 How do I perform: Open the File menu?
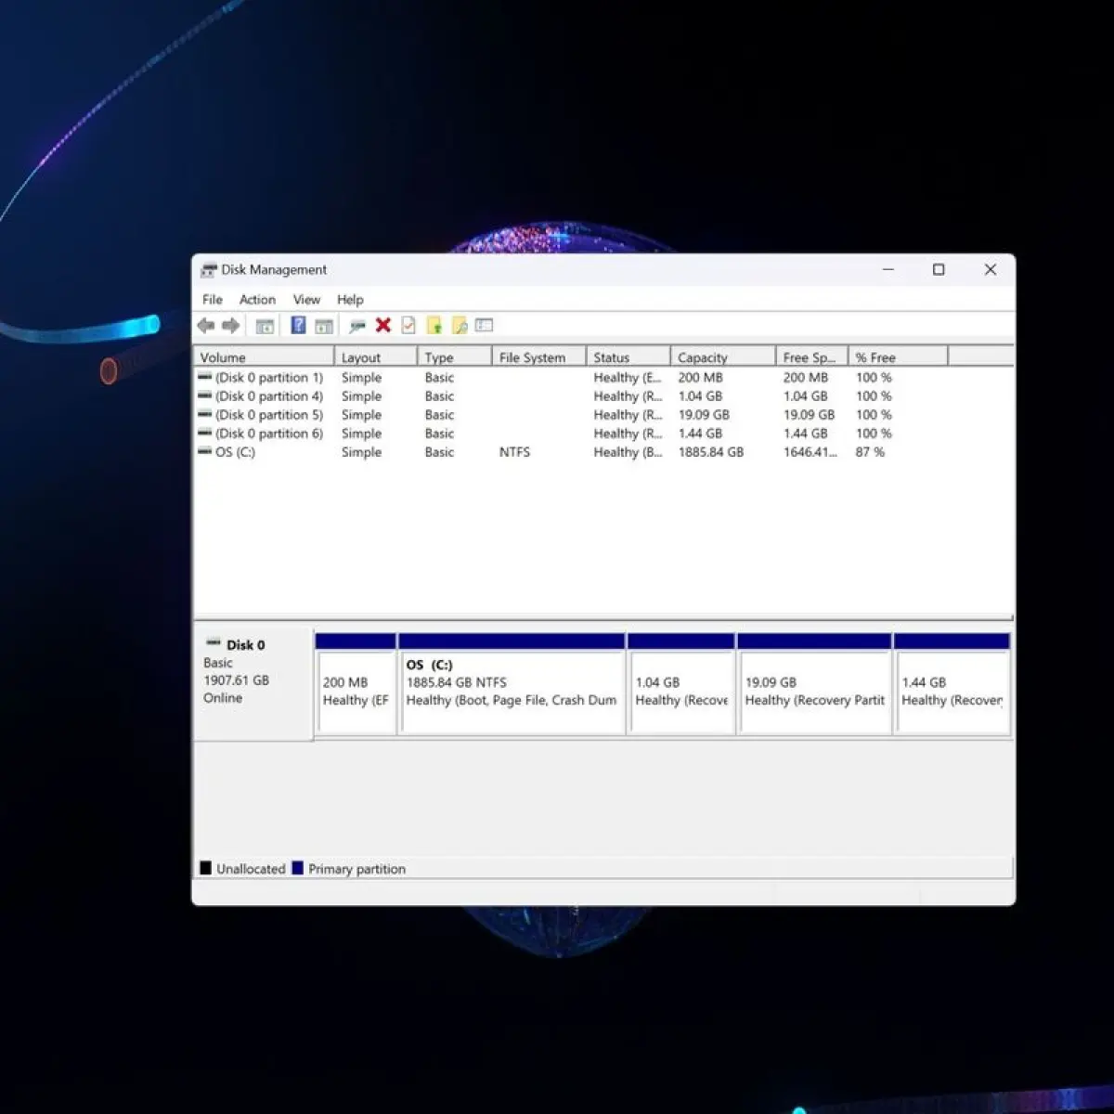(x=213, y=300)
